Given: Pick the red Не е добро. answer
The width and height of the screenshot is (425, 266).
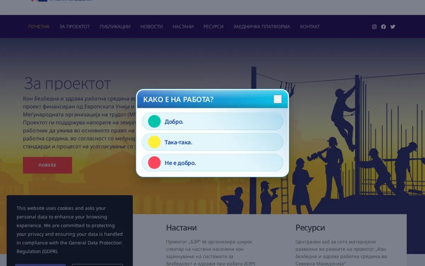Looking at the screenshot, I should pos(212,163).
